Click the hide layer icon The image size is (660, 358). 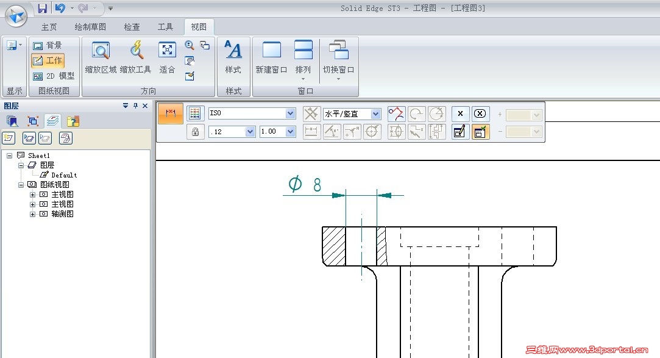point(45,138)
